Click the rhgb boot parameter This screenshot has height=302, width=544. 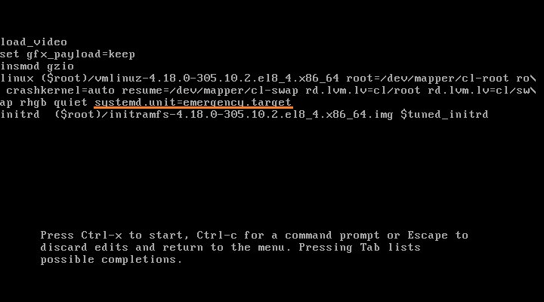pos(33,103)
